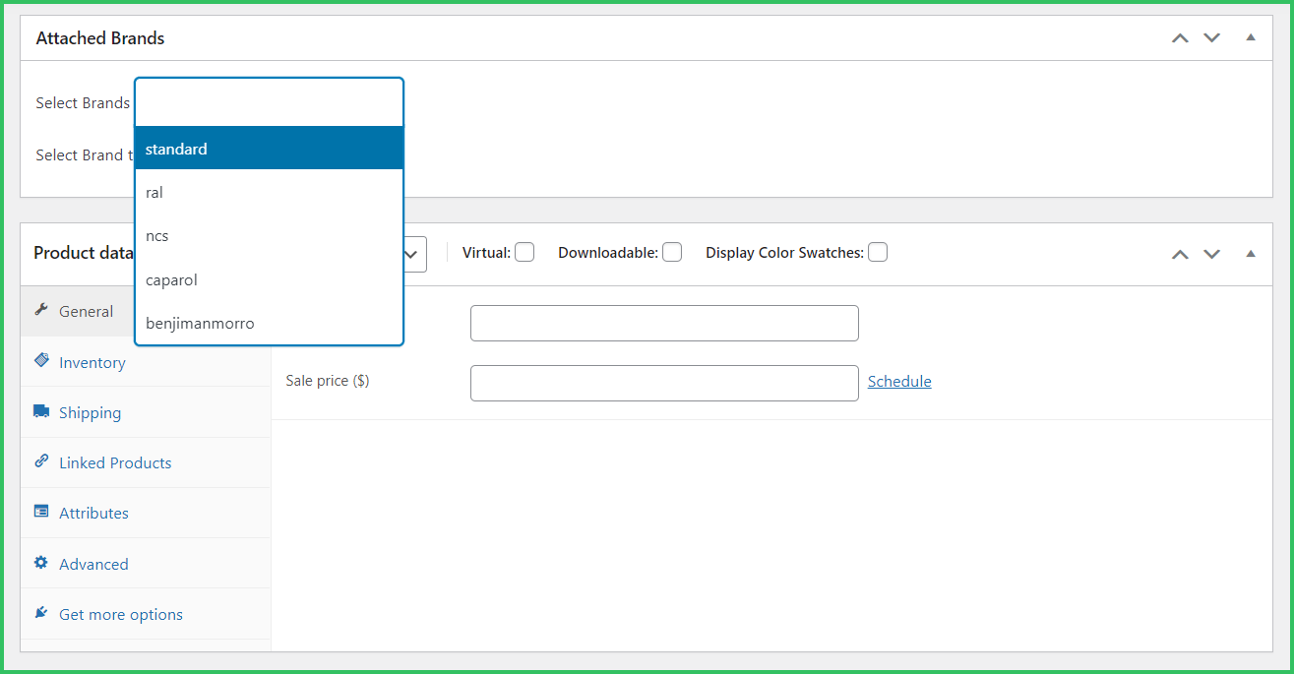Image resolution: width=1294 pixels, height=674 pixels.
Task: Enable Display Color Swatches checkbox
Action: coord(878,253)
